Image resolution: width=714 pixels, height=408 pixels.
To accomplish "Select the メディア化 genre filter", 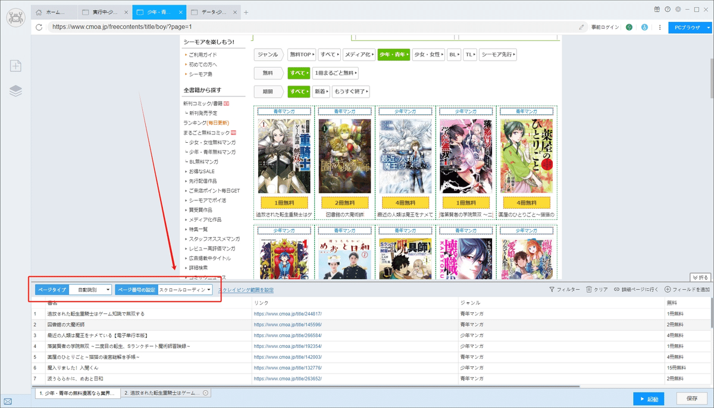I will (358, 55).
